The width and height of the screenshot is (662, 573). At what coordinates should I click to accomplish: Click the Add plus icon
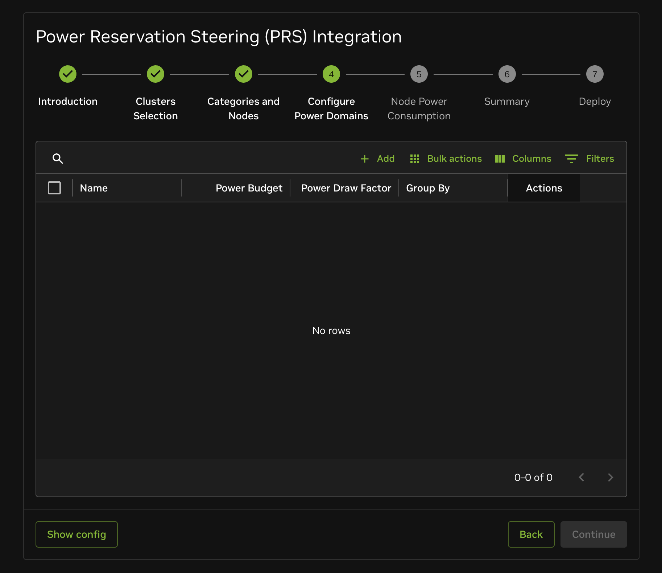coord(365,159)
